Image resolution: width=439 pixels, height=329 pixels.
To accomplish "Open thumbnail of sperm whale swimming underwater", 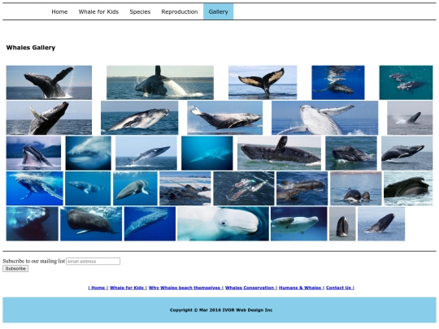I will point(91,224).
